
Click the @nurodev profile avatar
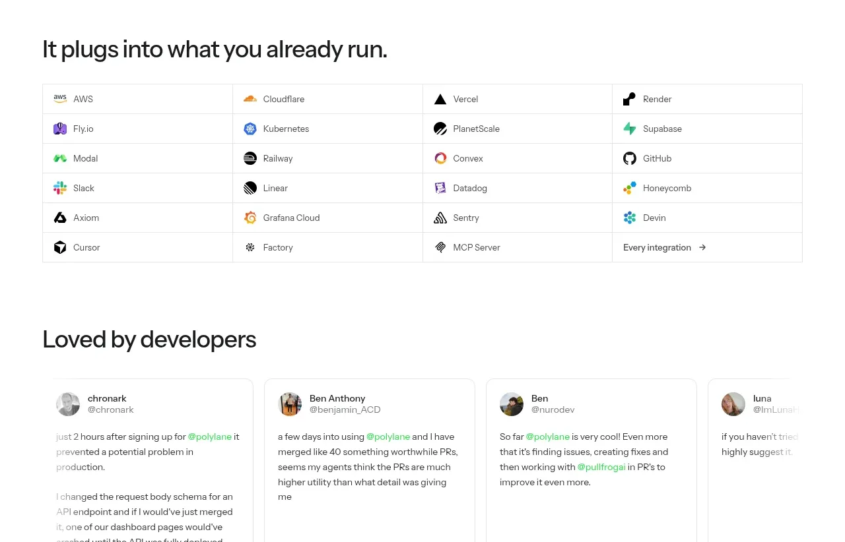(x=512, y=404)
